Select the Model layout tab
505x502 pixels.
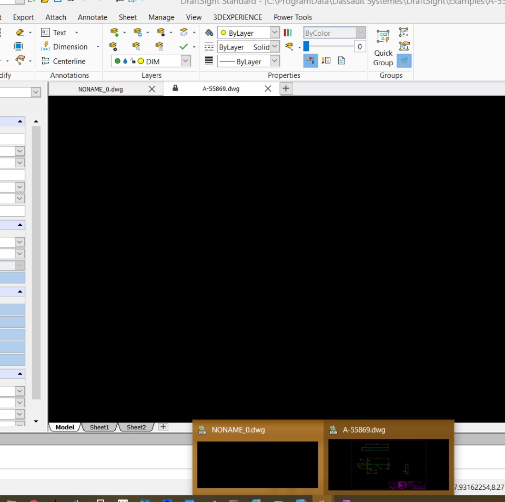[65, 427]
